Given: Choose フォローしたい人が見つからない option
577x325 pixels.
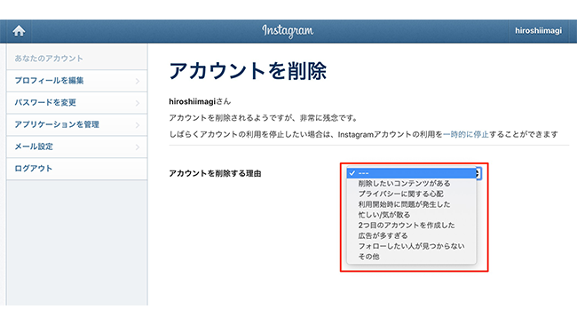Looking at the screenshot, I should point(411,246).
